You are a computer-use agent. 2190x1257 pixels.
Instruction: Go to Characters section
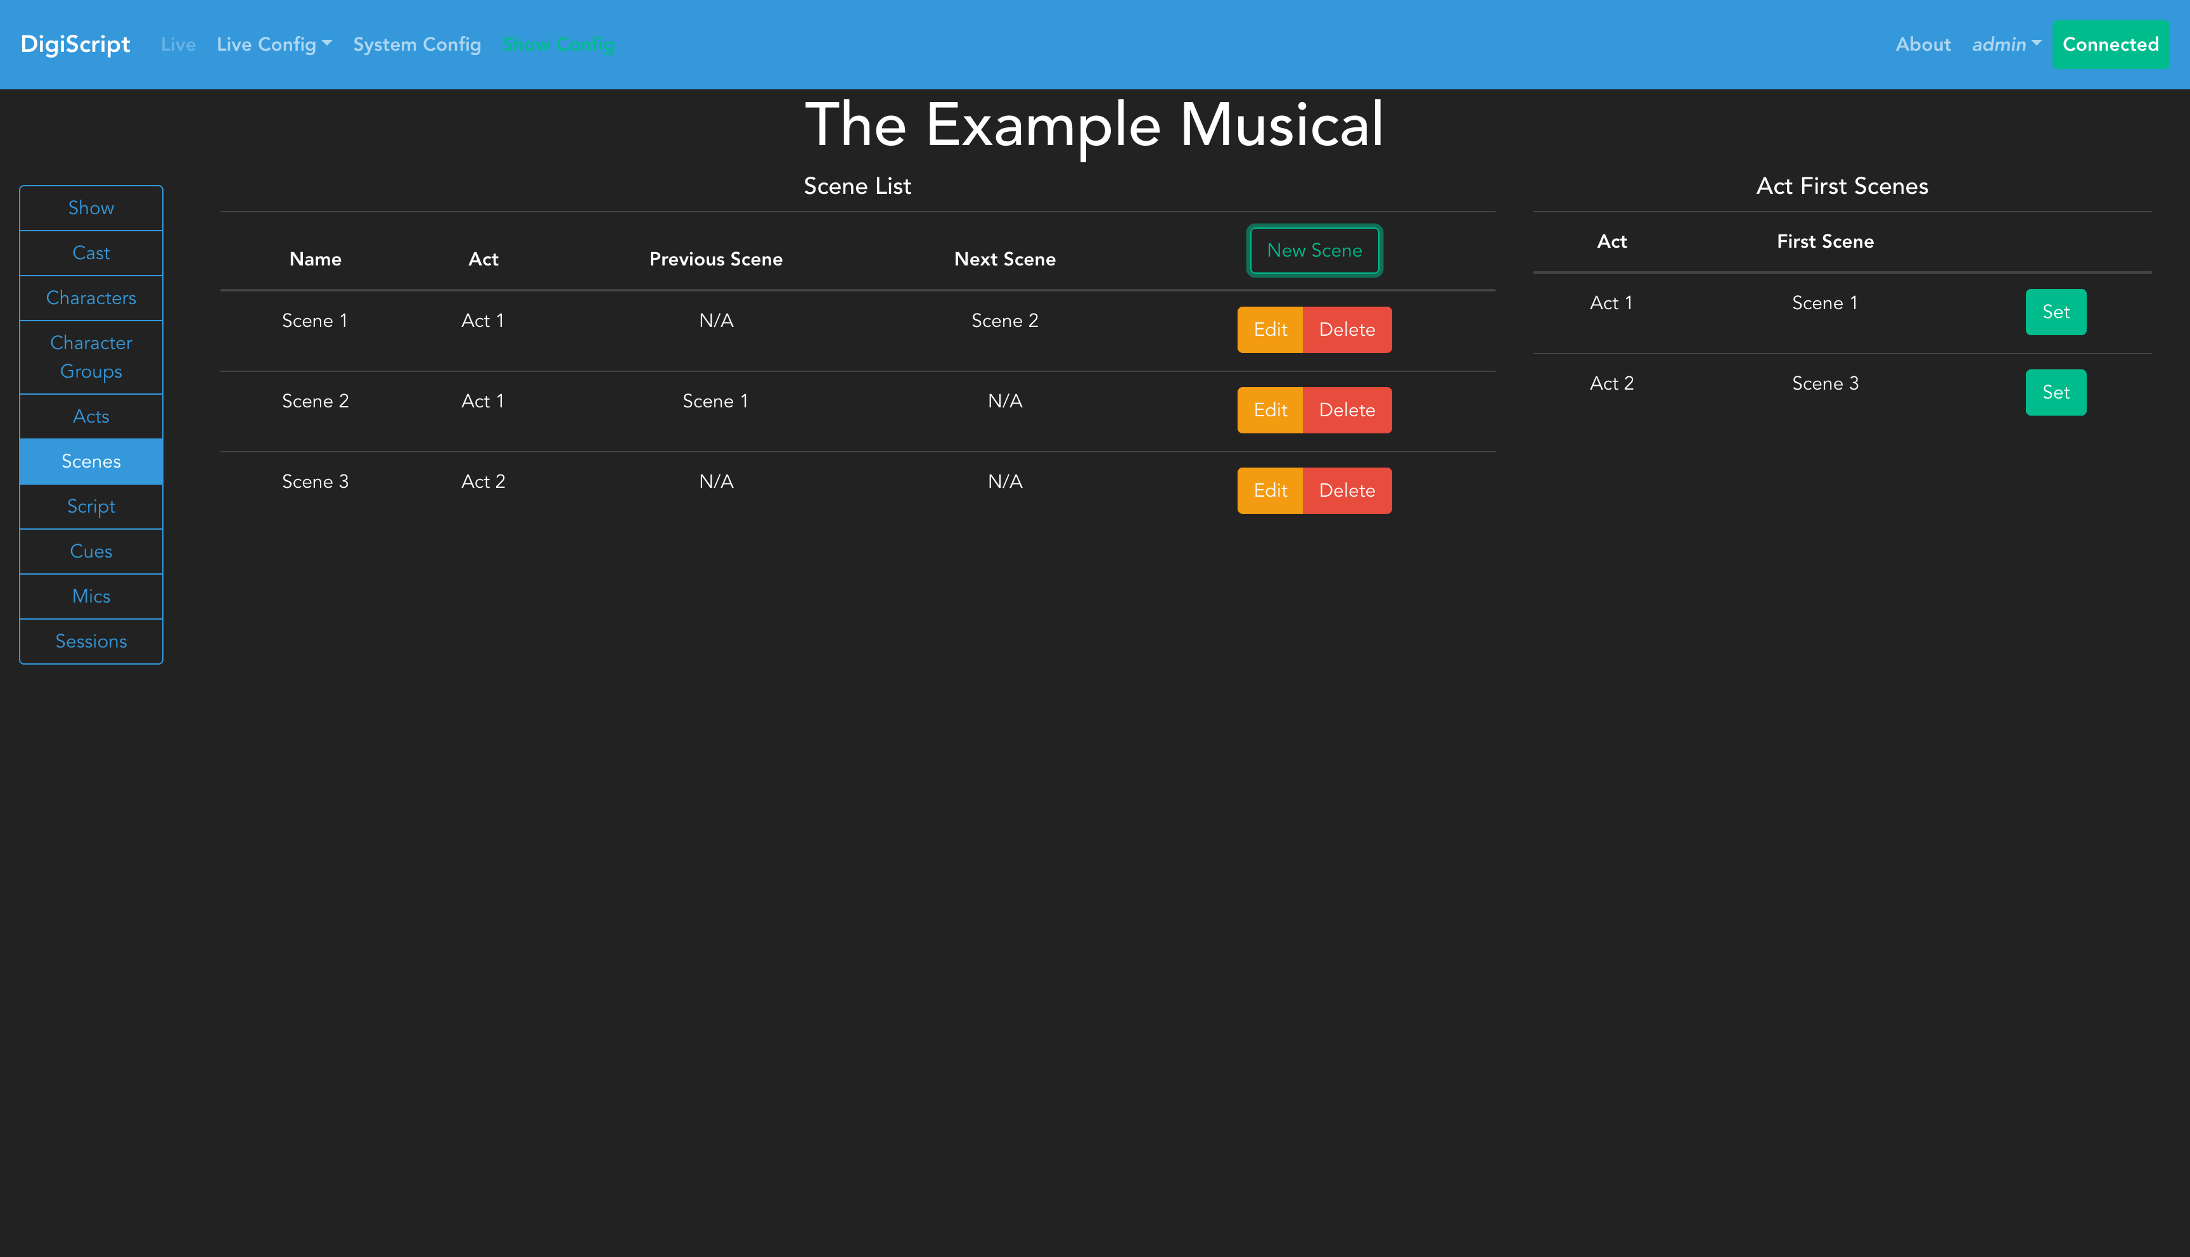(91, 298)
